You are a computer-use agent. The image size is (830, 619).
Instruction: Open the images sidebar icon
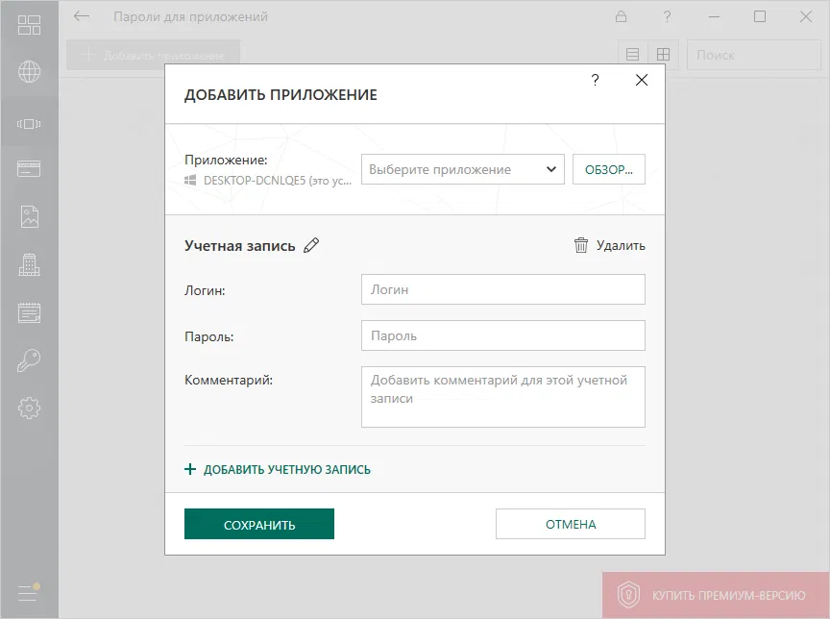[29, 216]
